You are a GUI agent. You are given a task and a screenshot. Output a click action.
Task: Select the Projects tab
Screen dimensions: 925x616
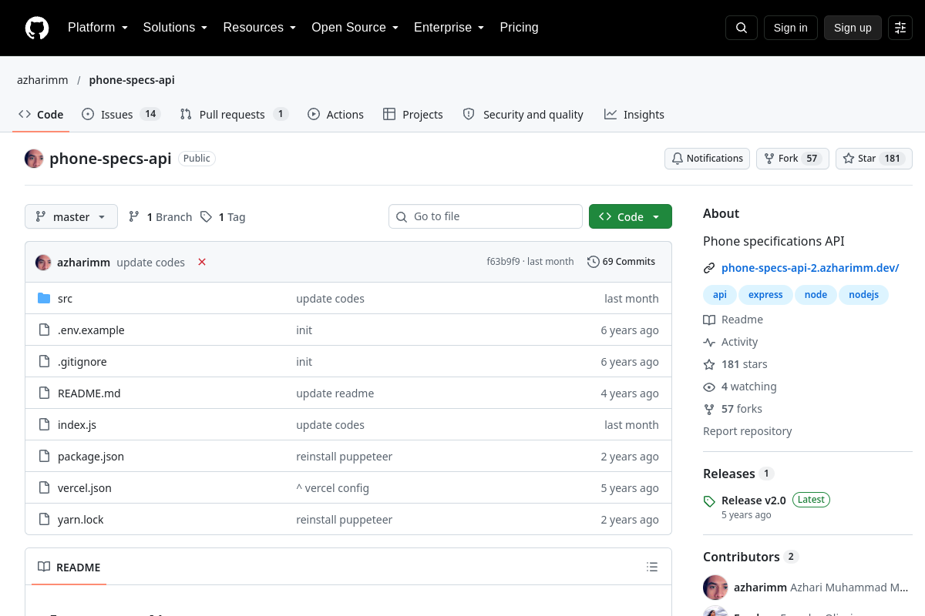point(413,115)
